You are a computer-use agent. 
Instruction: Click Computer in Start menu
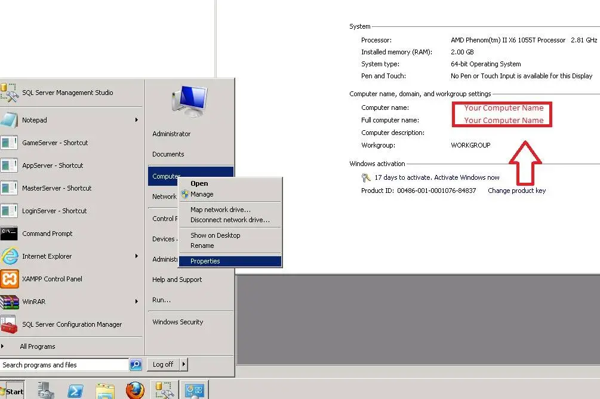pyautogui.click(x=166, y=176)
